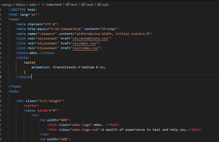
Task: Click the table CSS selector
Action: click(x=29, y=62)
